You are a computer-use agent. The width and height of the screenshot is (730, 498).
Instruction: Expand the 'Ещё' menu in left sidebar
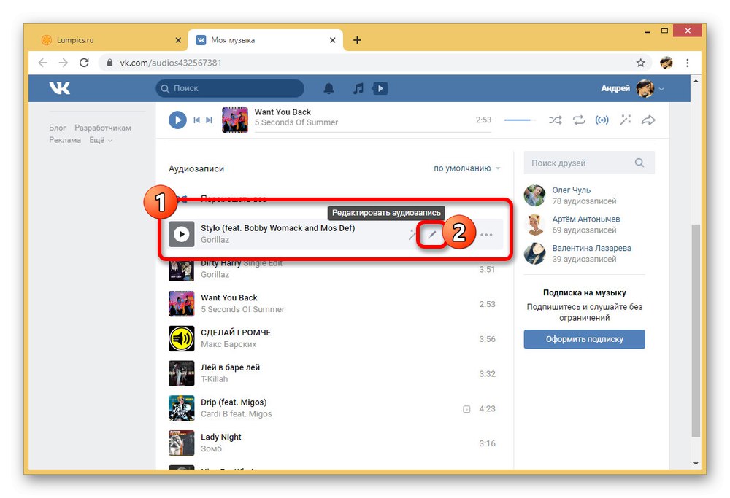coord(101,140)
